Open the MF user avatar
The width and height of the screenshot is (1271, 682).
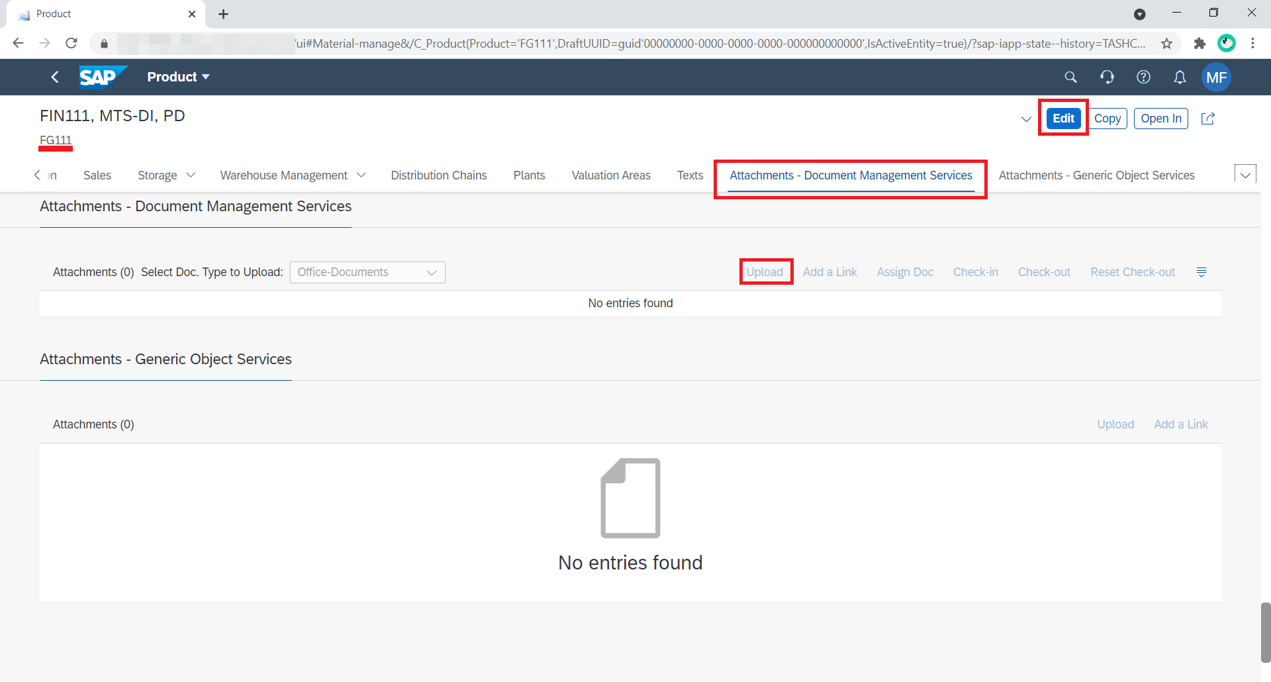click(1217, 77)
